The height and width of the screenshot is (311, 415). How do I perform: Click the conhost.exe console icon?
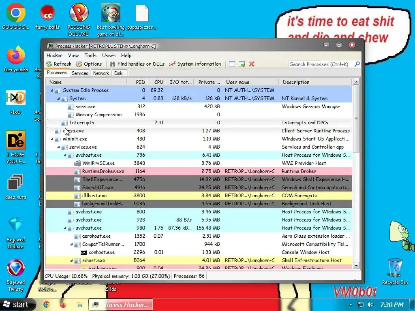pyautogui.click(x=83, y=253)
